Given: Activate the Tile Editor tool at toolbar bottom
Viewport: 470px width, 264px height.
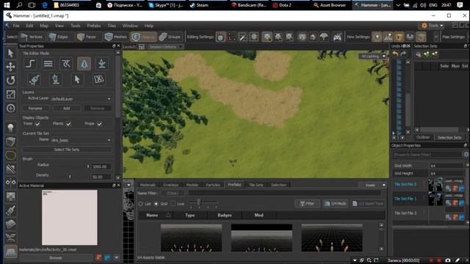Looking at the screenshot, I should pyautogui.click(x=11, y=252).
